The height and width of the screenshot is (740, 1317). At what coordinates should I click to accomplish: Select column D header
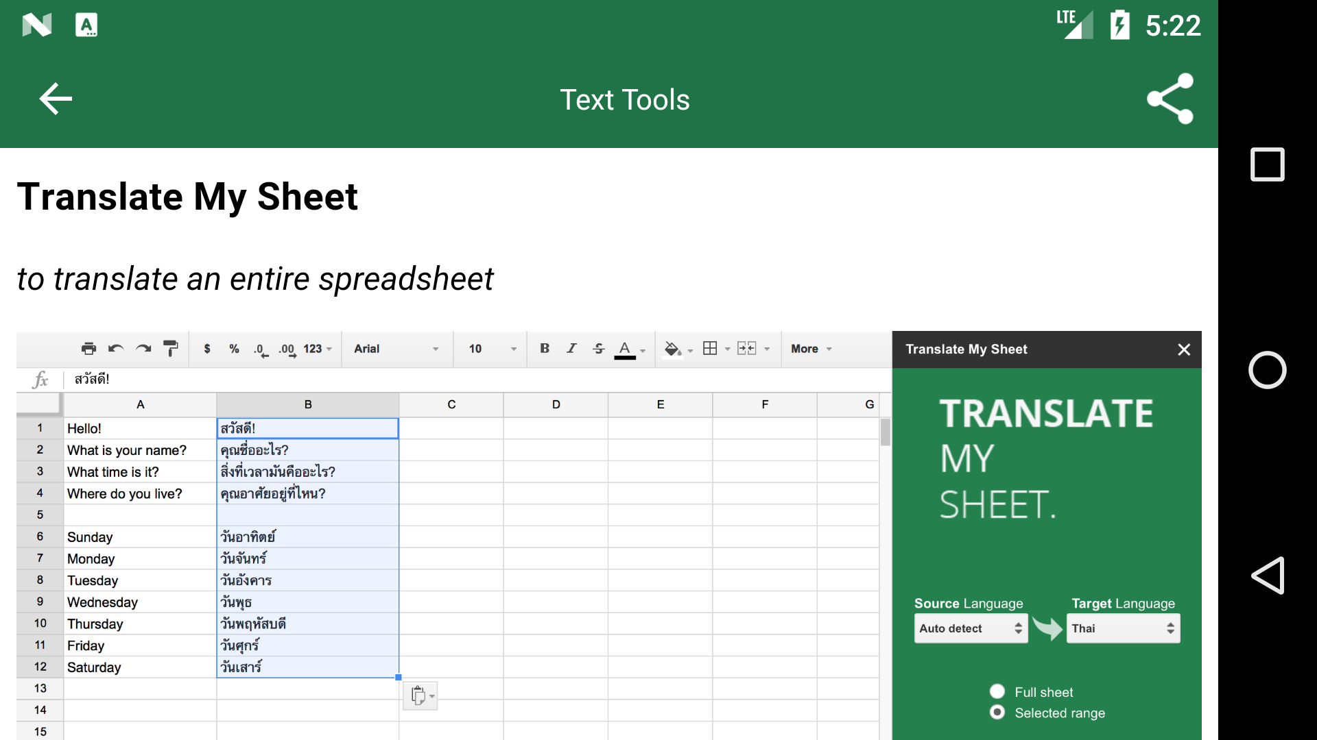point(556,405)
